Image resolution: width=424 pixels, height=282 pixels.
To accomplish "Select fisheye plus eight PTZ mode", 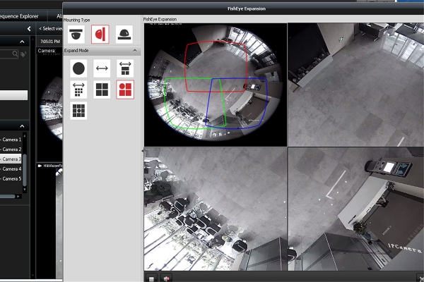I will click(x=78, y=111).
